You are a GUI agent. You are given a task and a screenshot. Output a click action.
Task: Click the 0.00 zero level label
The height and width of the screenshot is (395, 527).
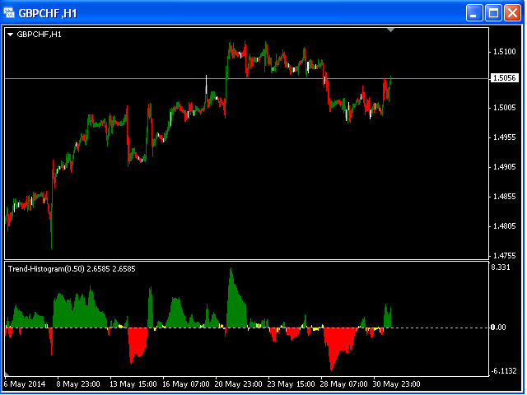[498, 328]
